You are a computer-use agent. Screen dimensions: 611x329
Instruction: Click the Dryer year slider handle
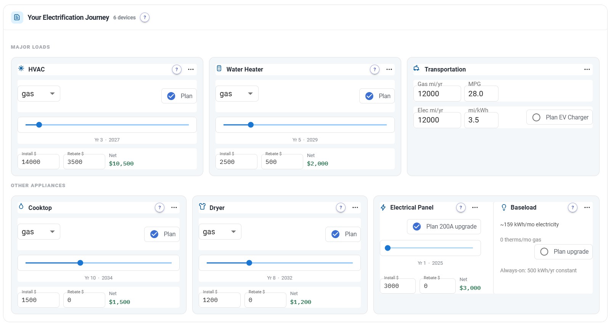(249, 263)
